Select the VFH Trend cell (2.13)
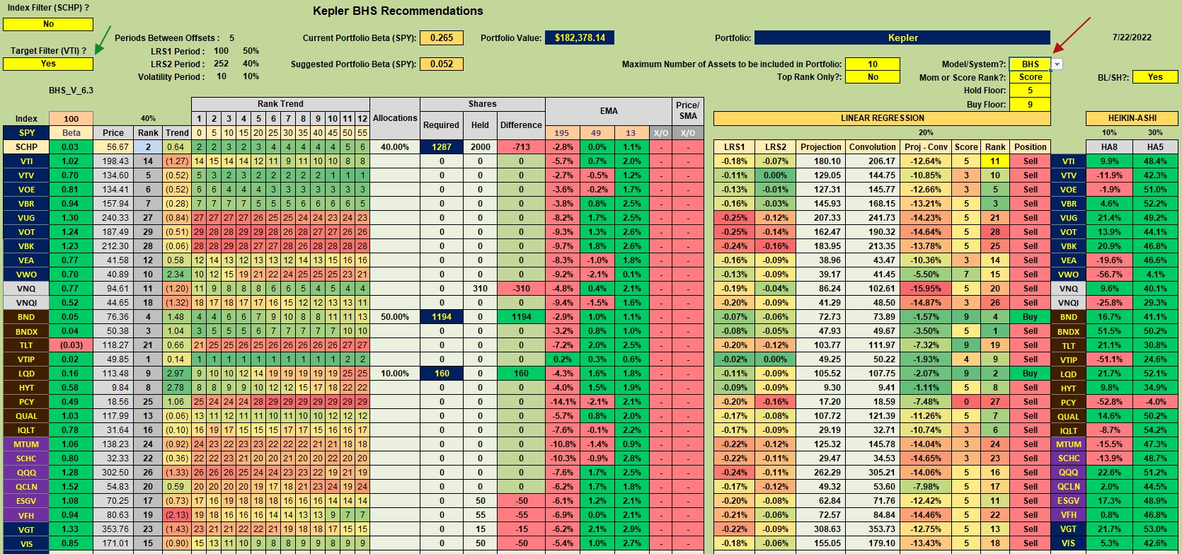1182x554 pixels. (x=177, y=515)
